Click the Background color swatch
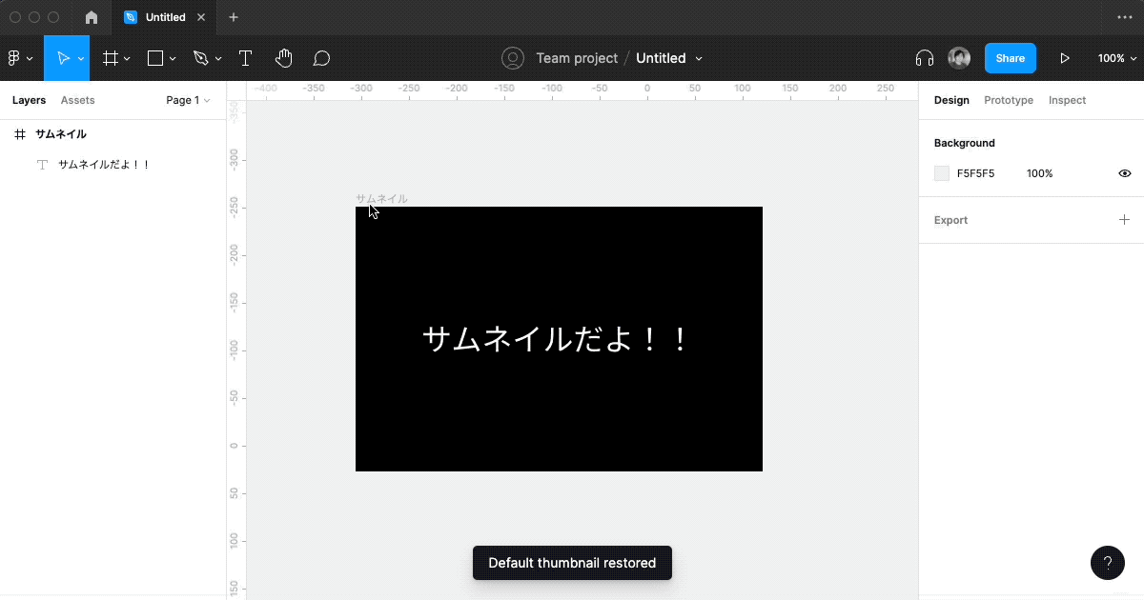The image size is (1144, 600). click(x=942, y=173)
